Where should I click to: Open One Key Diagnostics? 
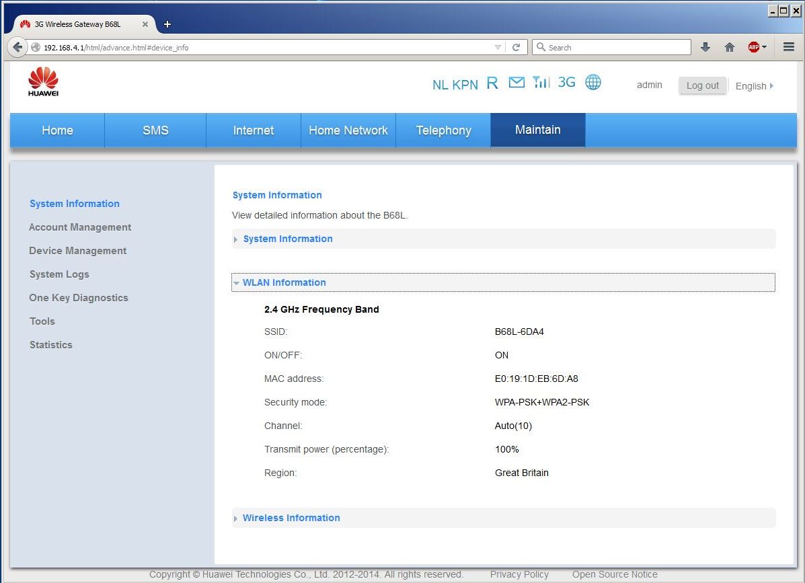[79, 298]
